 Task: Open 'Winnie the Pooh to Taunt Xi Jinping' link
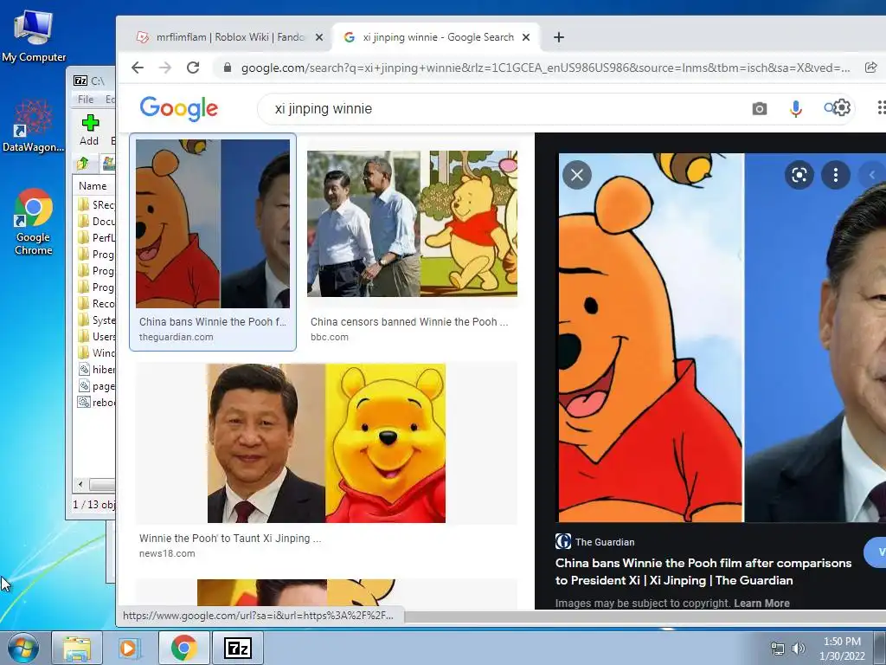[230, 539]
